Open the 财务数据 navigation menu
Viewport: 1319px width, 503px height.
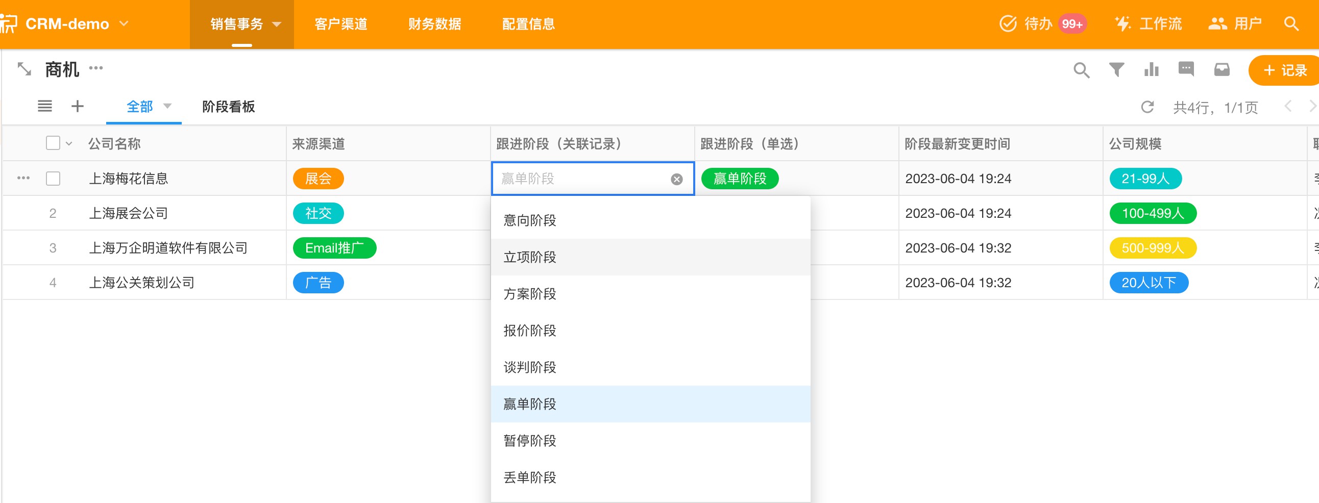click(434, 24)
